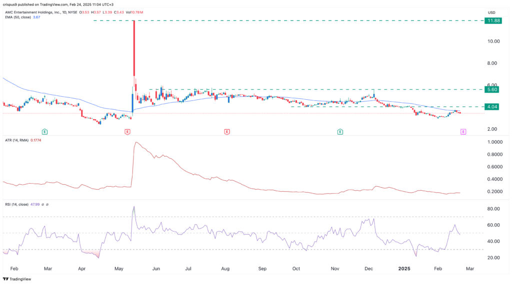Click the green earnings marker between Feb and Mar 2024

[x=44, y=132]
